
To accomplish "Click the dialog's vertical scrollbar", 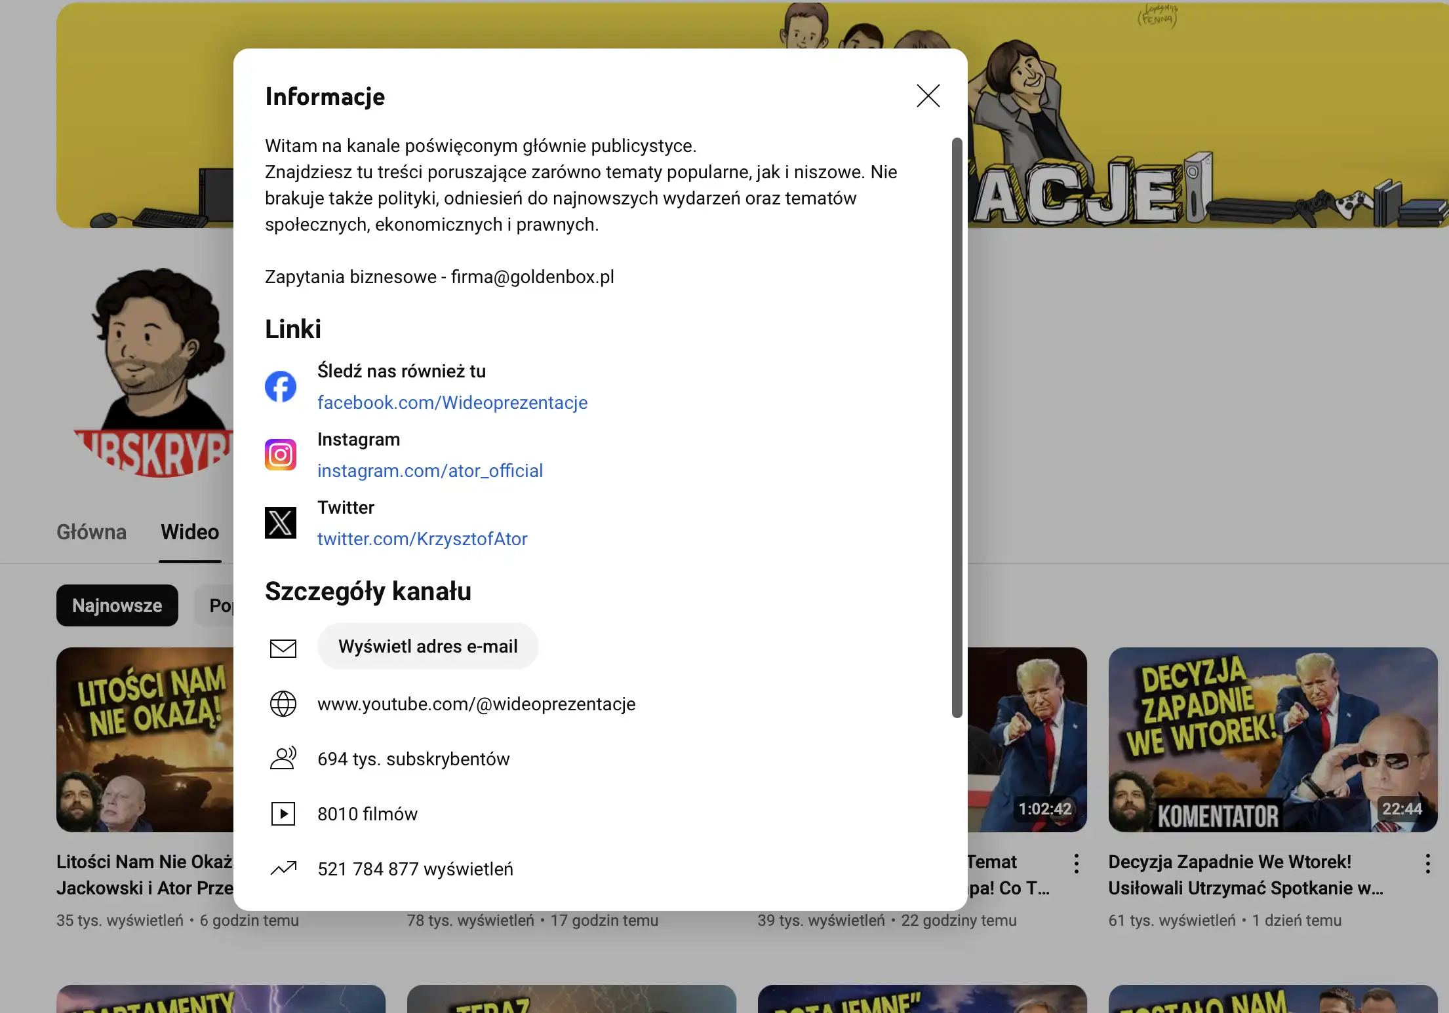I will click(957, 426).
